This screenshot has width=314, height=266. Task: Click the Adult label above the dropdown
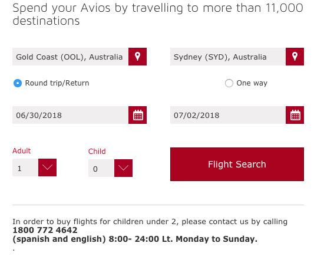pyautogui.click(x=22, y=151)
